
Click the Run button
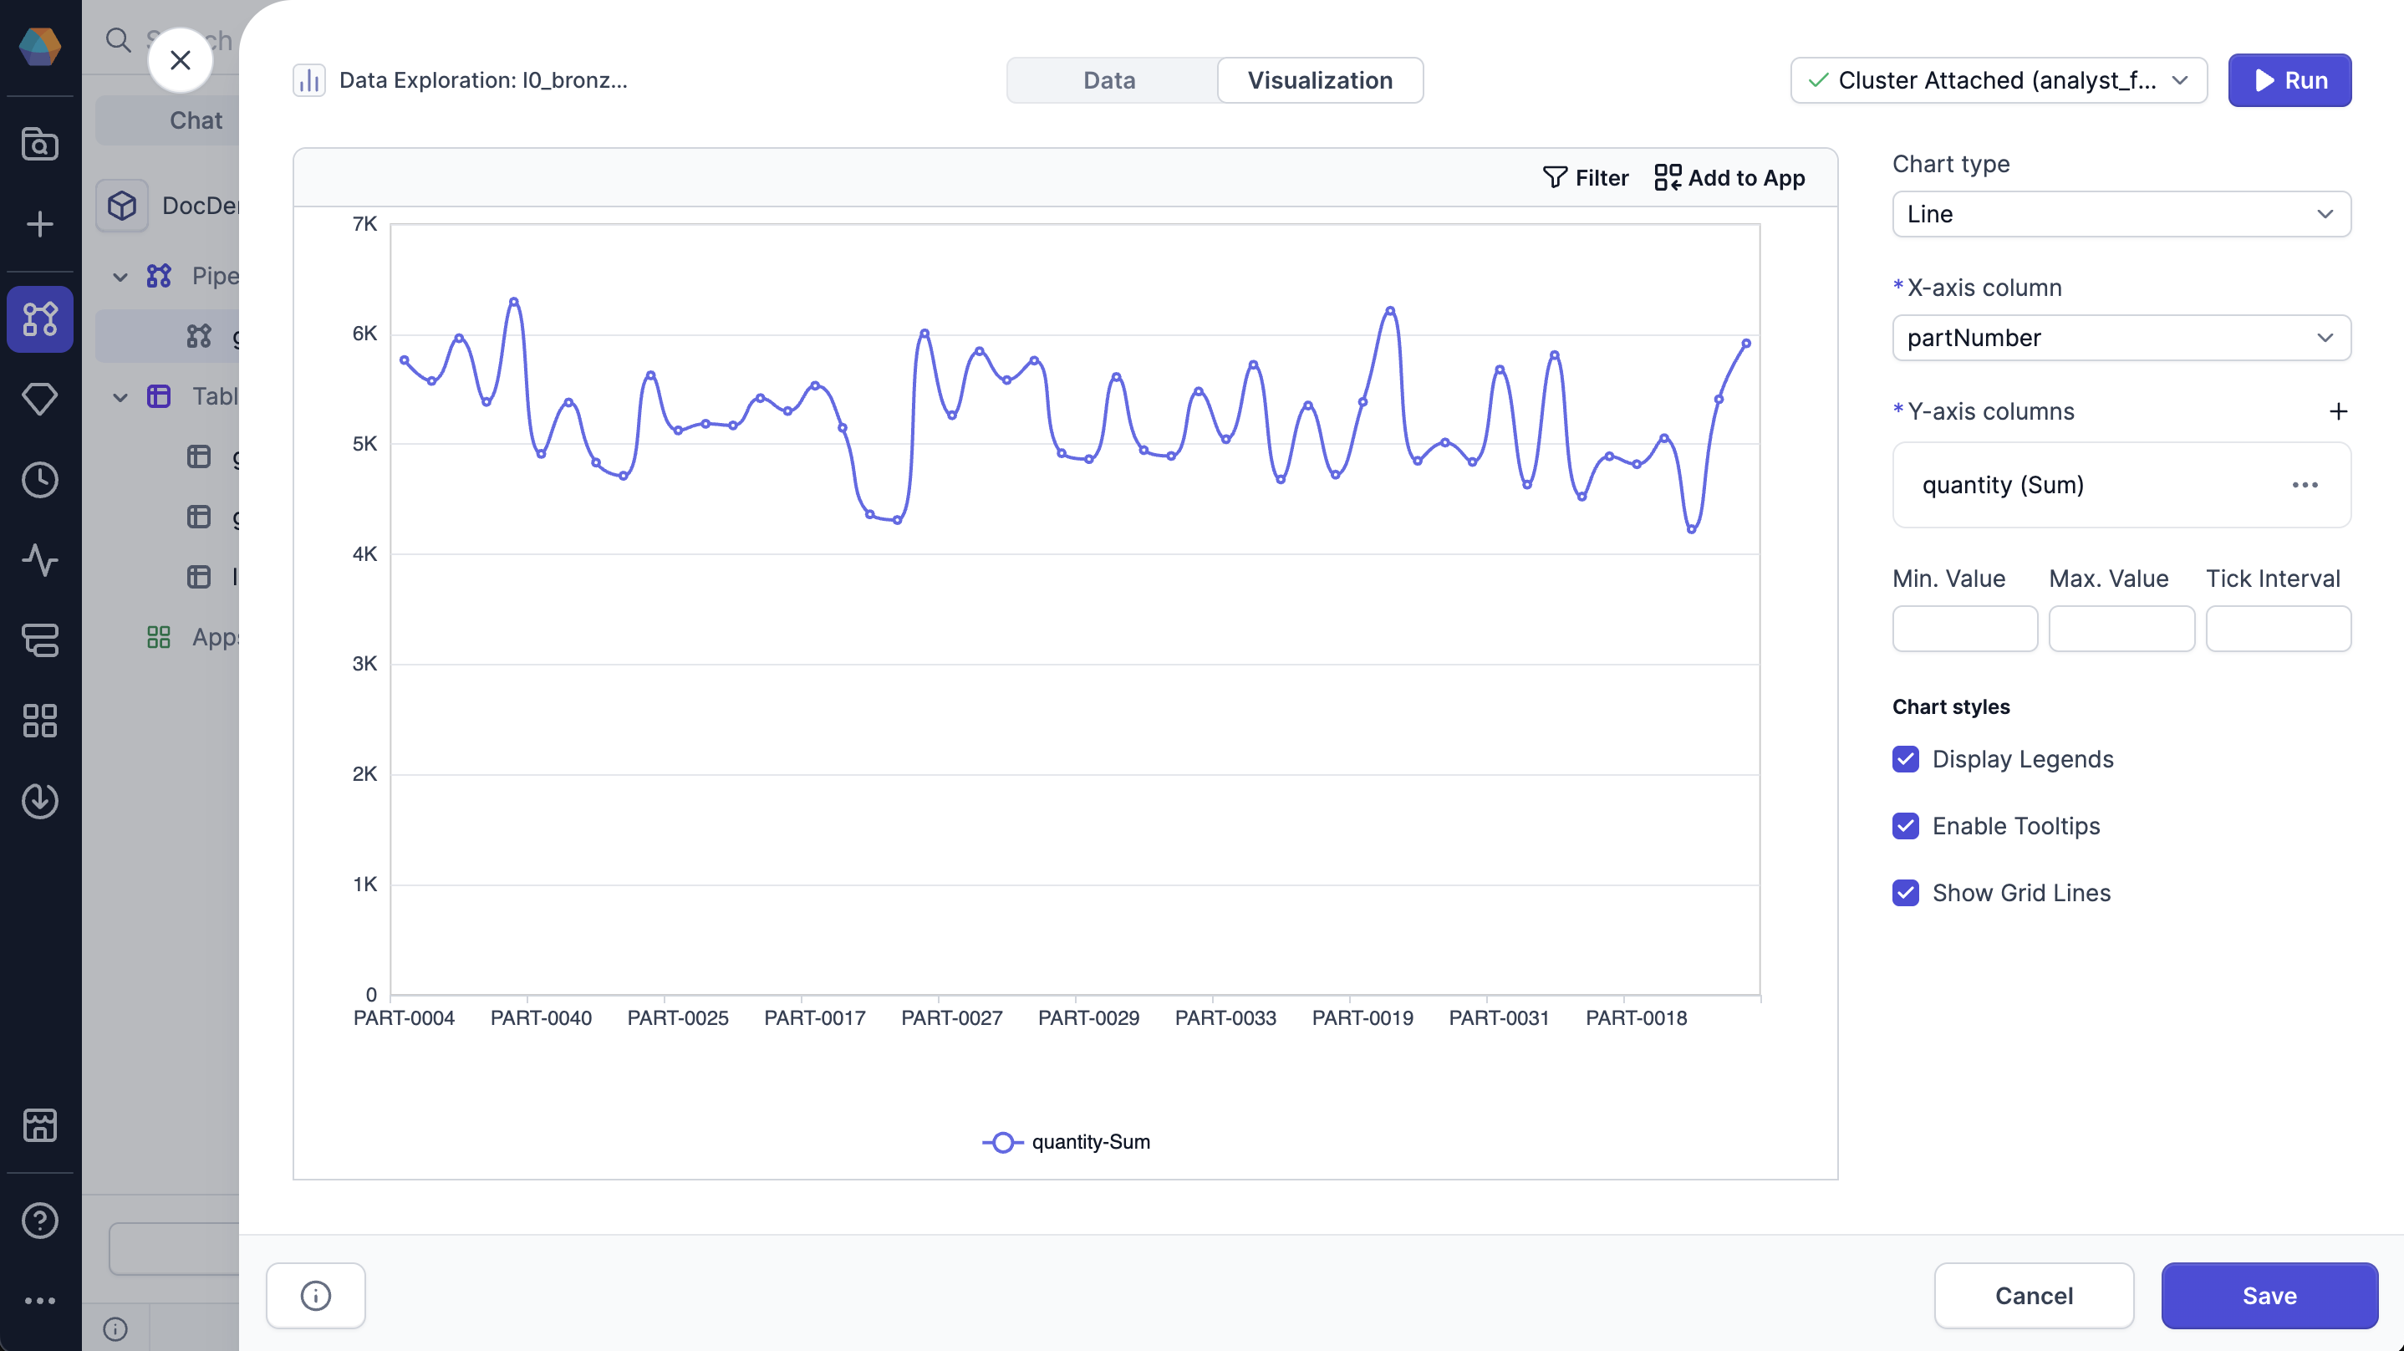click(x=2289, y=80)
